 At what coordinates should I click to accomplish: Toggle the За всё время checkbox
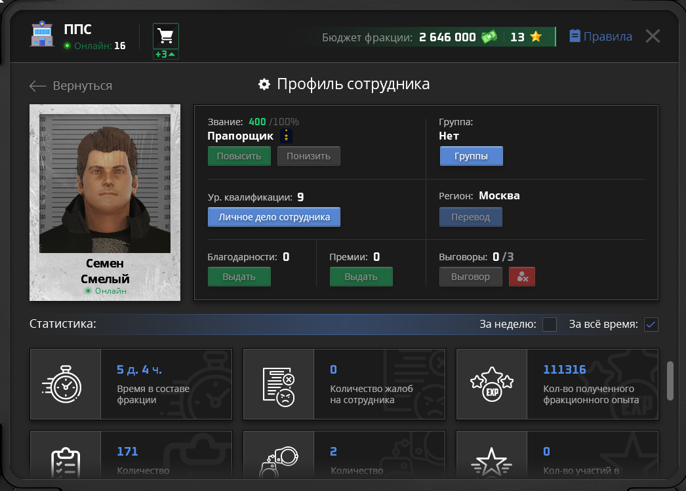651,324
